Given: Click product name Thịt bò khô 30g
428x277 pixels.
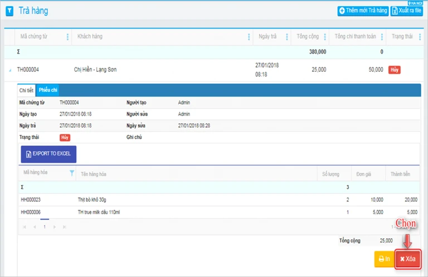Looking at the screenshot, I should tap(92, 200).
